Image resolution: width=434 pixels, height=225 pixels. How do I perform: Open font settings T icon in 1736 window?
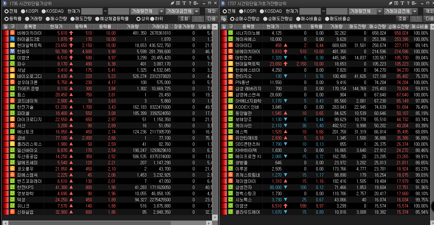click(x=184, y=3)
